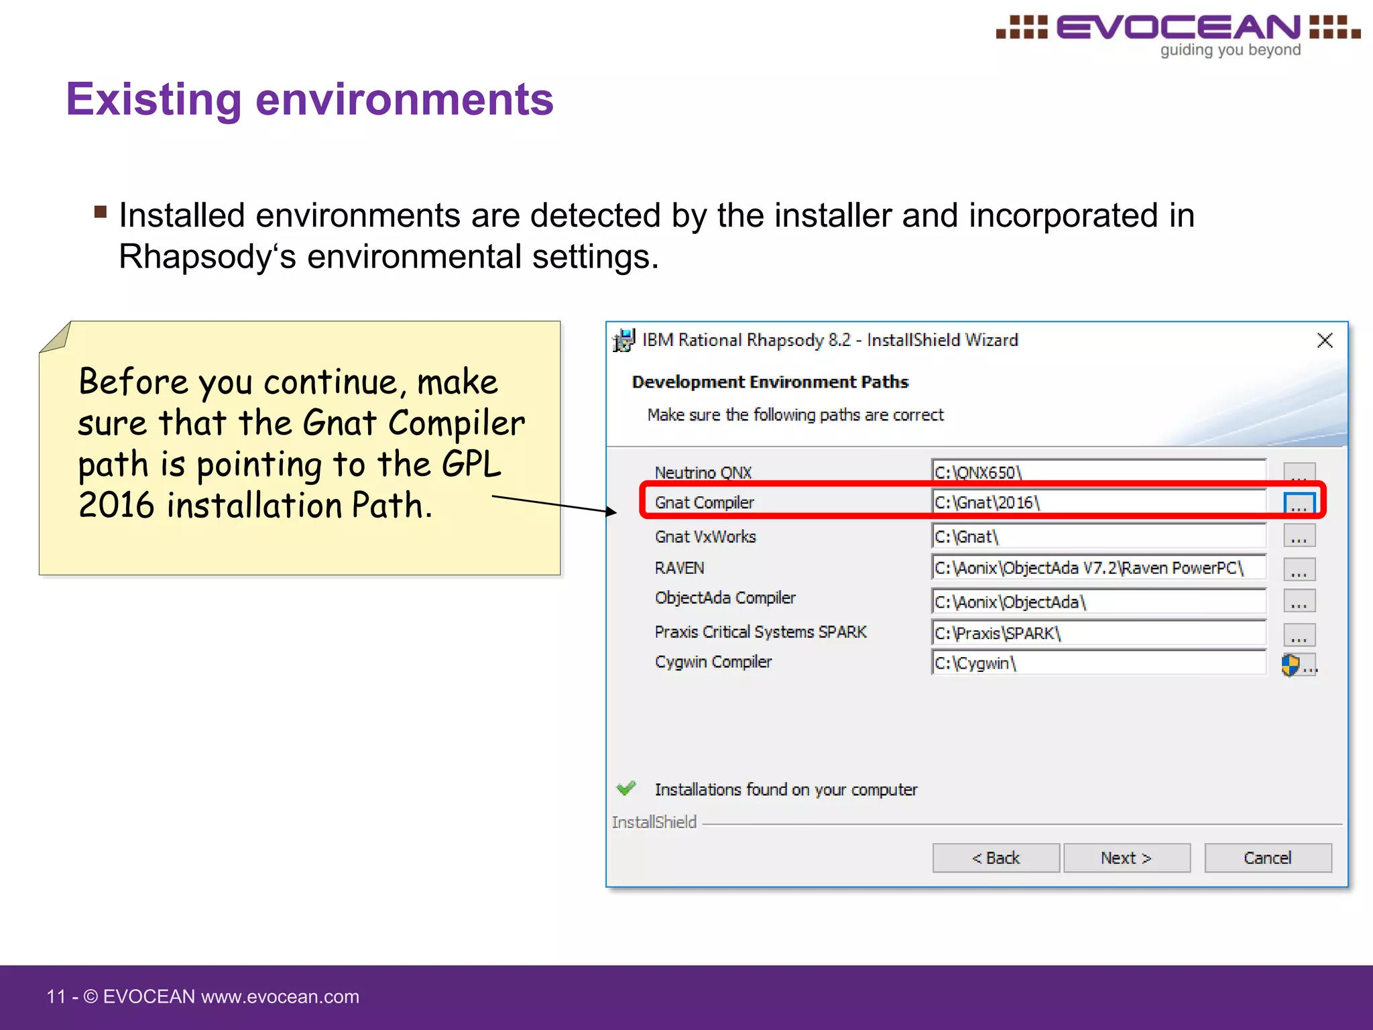Click the Gnat Compiler label
Screen dimensions: 1373x1030
click(705, 502)
